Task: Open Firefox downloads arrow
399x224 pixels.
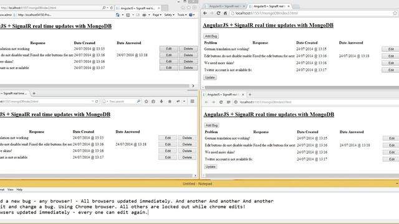Action: [x=161, y=101]
